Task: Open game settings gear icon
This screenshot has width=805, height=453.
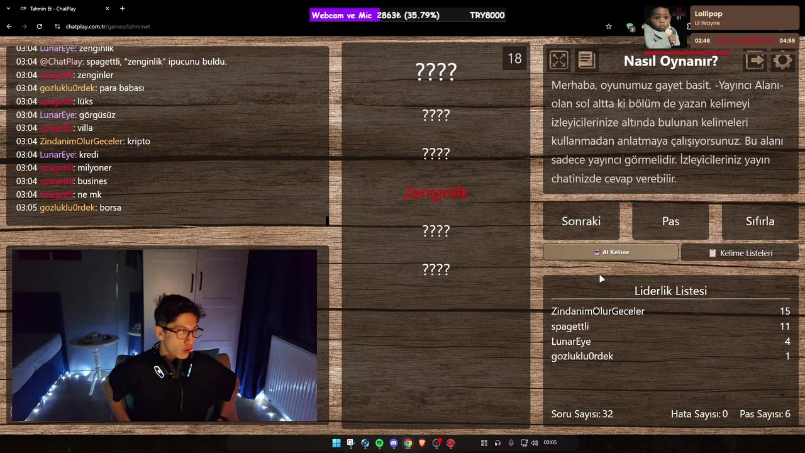Action: click(782, 61)
